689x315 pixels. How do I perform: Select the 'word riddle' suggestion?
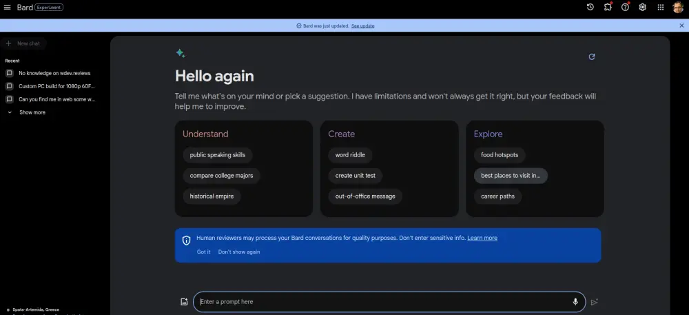pyautogui.click(x=350, y=155)
